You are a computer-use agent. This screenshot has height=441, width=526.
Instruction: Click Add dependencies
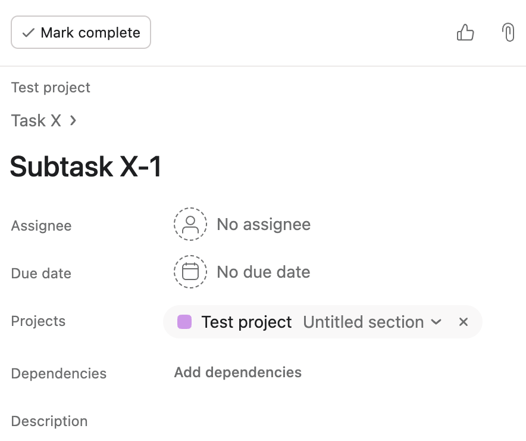point(237,372)
